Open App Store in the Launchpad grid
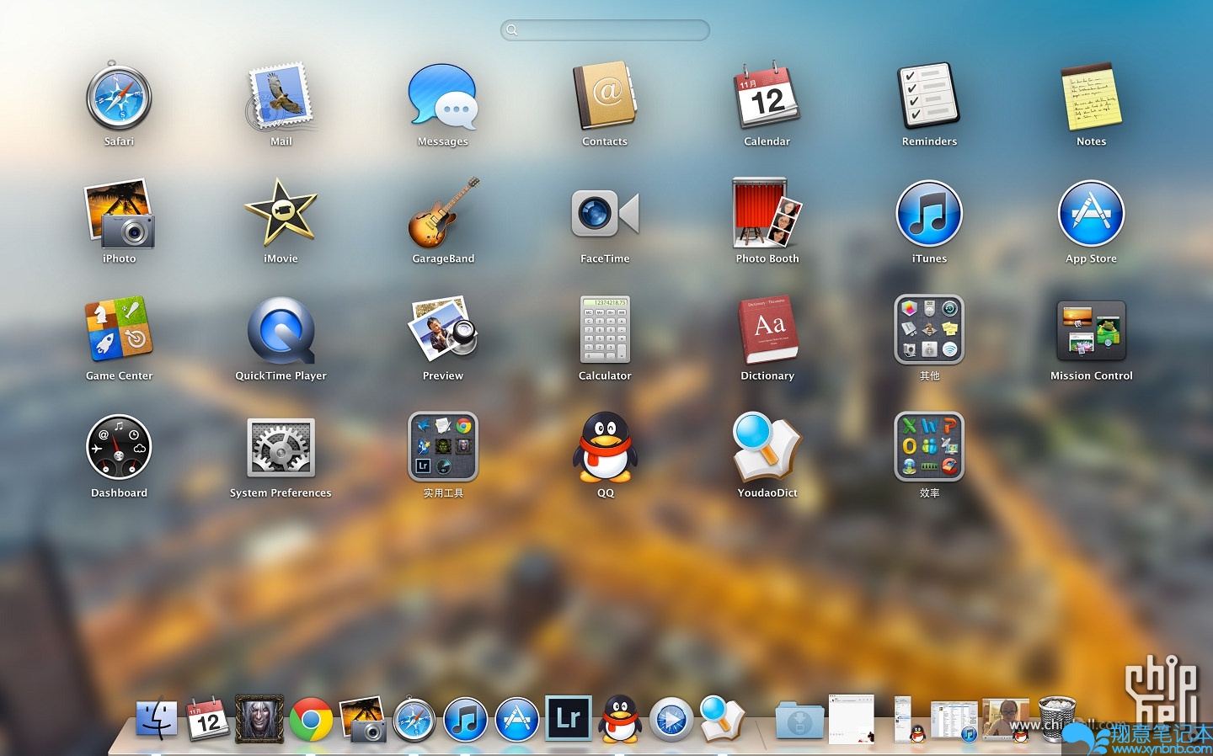 pos(1091,214)
